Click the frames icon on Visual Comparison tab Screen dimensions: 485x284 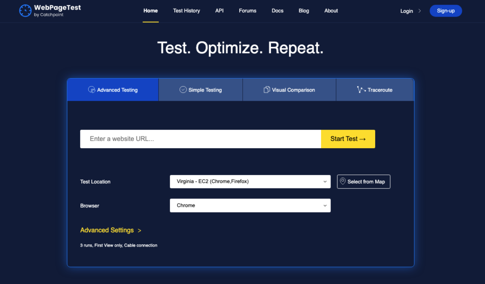tap(266, 89)
